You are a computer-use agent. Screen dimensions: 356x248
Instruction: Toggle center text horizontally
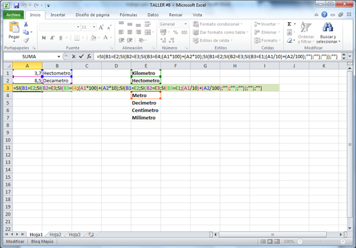pyautogui.click(x=130, y=32)
